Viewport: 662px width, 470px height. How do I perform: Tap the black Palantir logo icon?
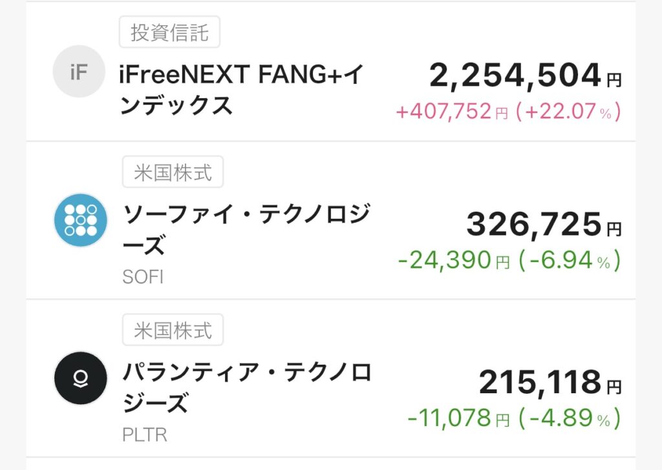(80, 378)
